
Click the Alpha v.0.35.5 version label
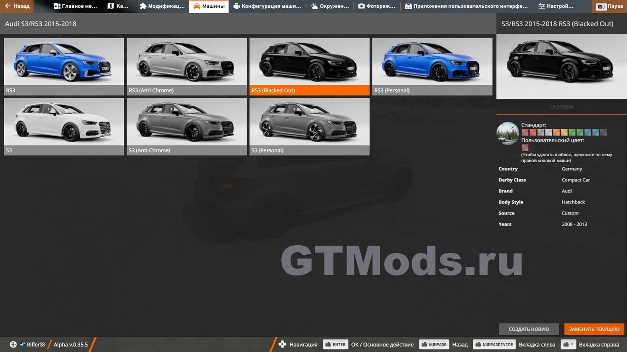pyautogui.click(x=71, y=345)
